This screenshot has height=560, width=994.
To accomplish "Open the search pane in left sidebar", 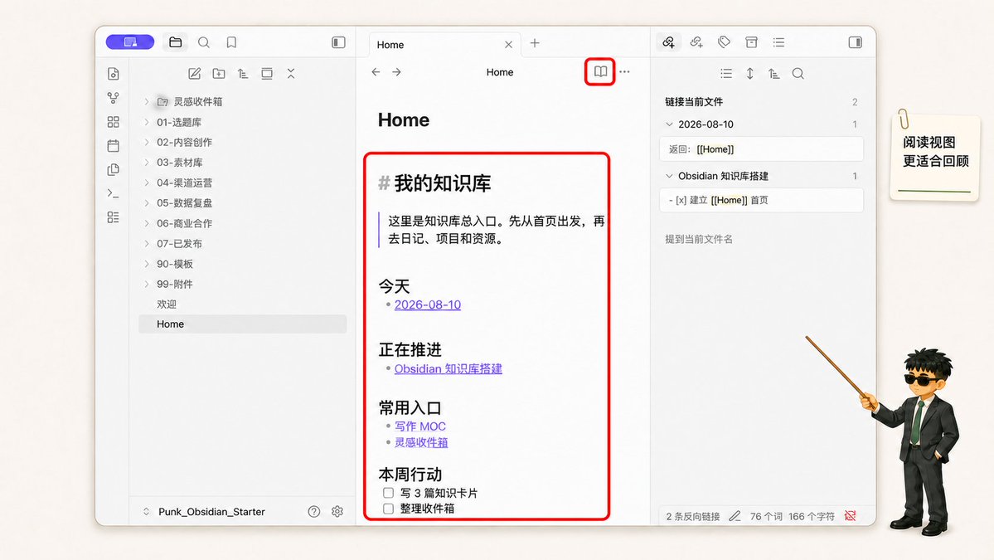I will (x=203, y=42).
